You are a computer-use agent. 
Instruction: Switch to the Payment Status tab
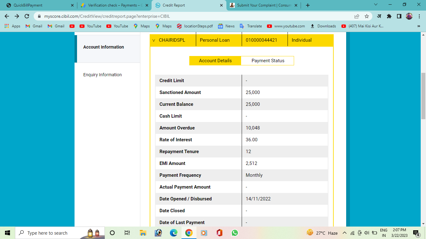(x=268, y=61)
